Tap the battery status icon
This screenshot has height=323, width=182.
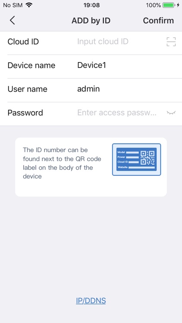(x=168, y=5)
